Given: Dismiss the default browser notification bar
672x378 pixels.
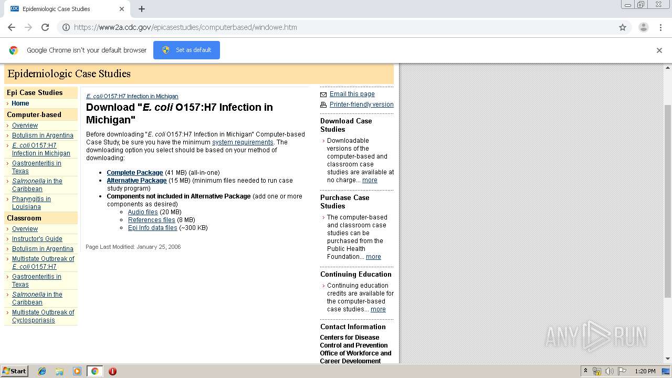Looking at the screenshot, I should pyautogui.click(x=659, y=50).
